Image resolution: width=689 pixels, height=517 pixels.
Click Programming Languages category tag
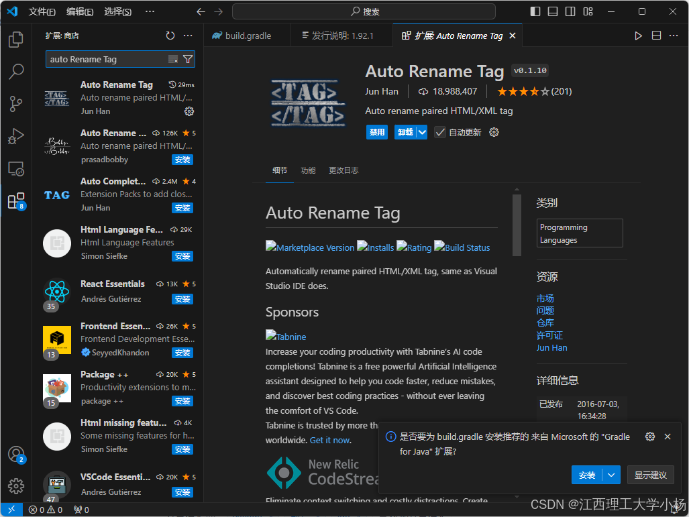580,233
